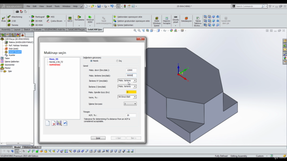Open the Verim % dropdown

[127, 97]
